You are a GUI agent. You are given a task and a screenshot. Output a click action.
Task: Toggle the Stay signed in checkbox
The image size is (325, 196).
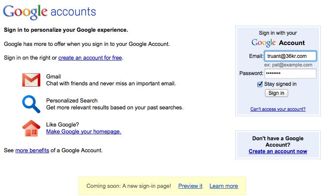(260, 84)
